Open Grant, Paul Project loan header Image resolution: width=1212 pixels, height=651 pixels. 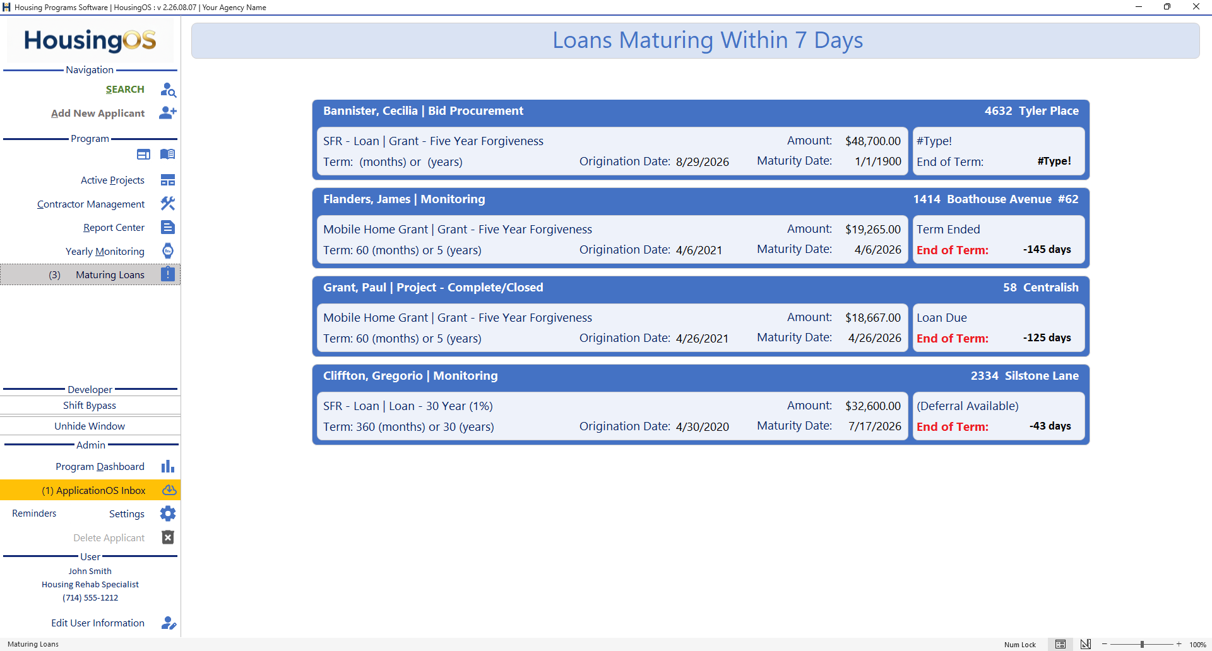click(x=701, y=288)
